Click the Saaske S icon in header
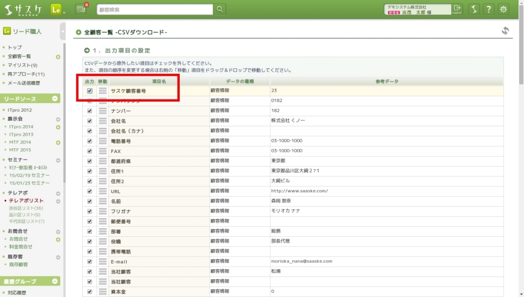524x297 pixels. [x=473, y=9]
